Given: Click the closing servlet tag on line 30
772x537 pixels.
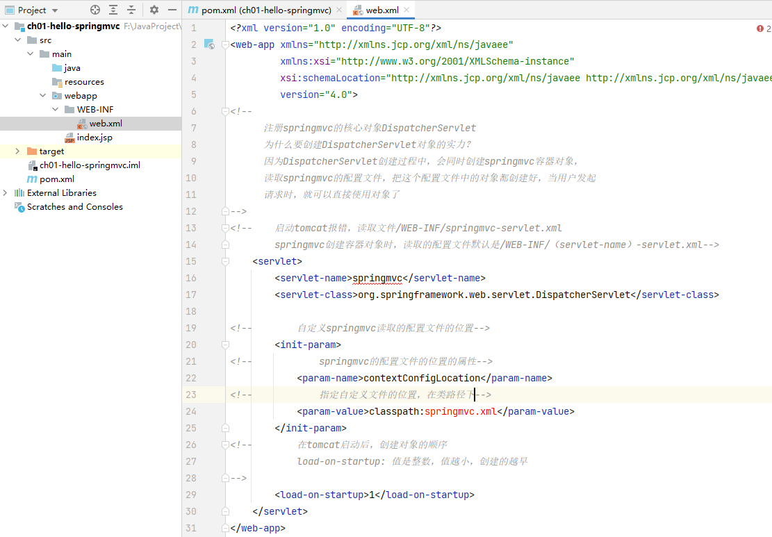Looking at the screenshot, I should (x=280, y=511).
